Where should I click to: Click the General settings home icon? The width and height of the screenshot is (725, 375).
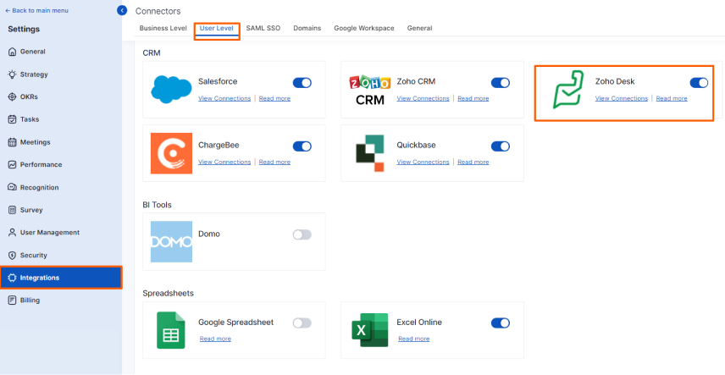[x=13, y=52]
